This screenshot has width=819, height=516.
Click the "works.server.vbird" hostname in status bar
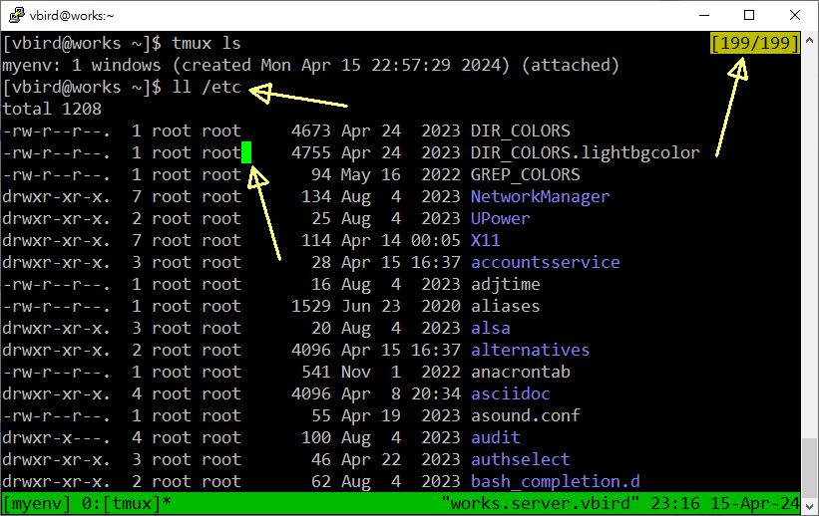(540, 503)
